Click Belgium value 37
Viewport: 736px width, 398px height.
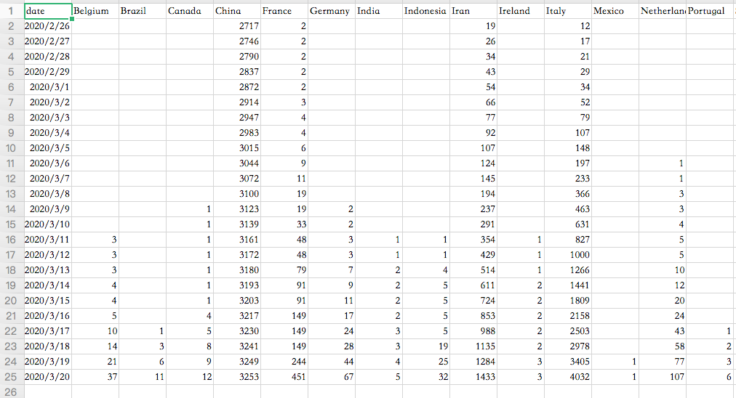[95, 377]
